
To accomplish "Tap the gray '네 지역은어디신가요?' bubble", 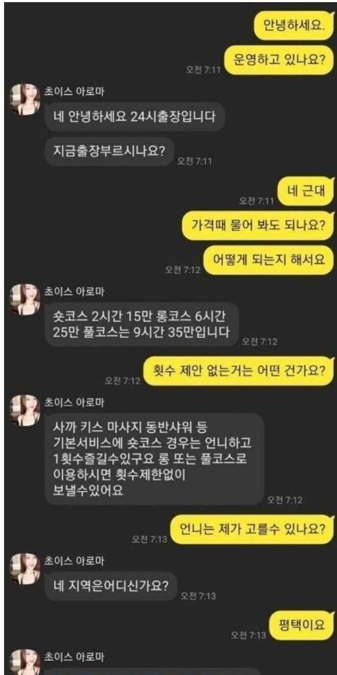I will pos(111,585).
